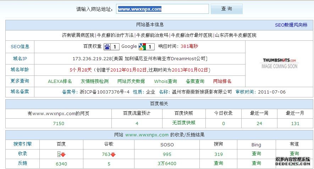Image resolution: width=314 pixels, height=169 pixels.
Task: Click the 查询 search button
Action: tap(226, 9)
